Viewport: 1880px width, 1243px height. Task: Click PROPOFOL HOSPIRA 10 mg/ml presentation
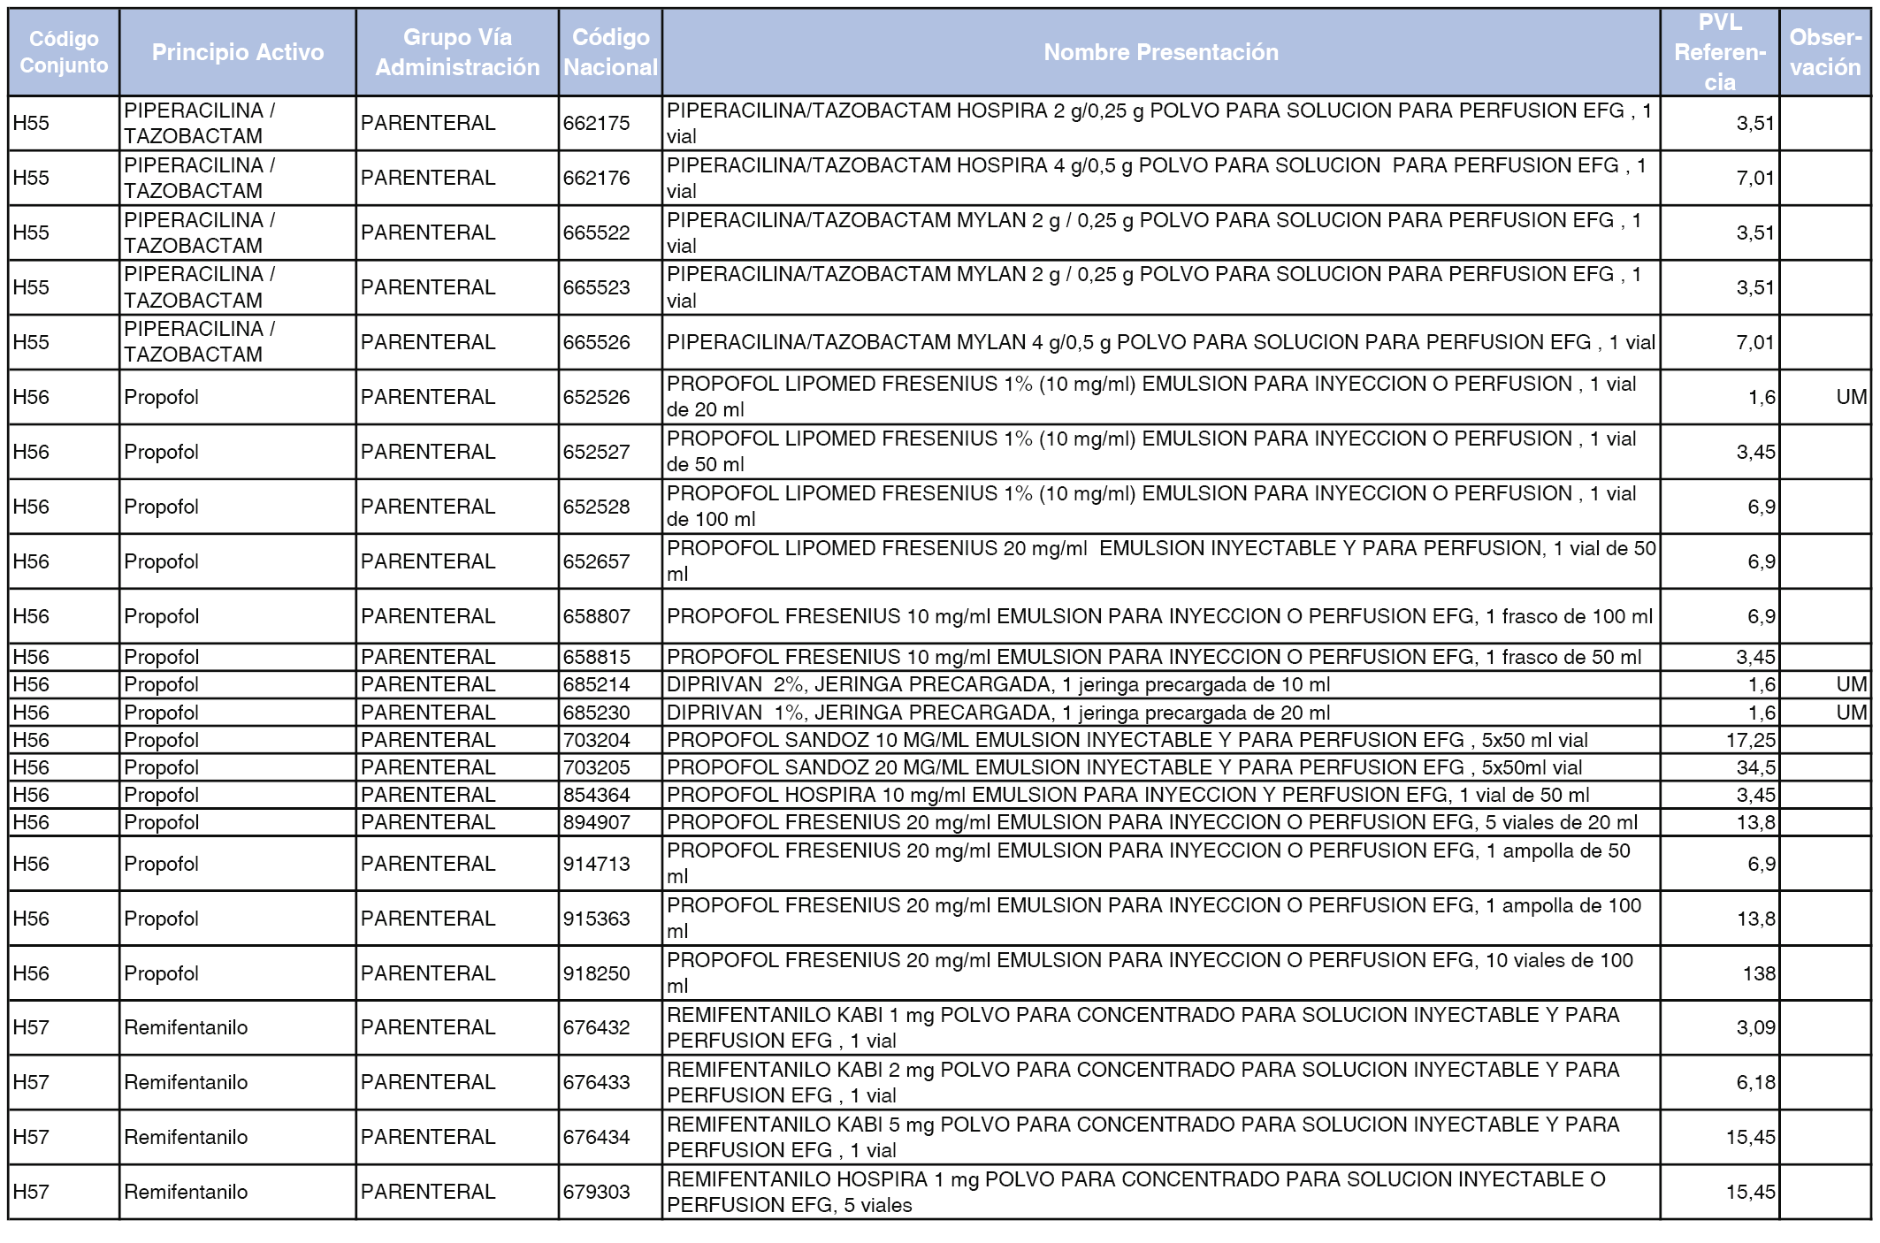click(x=1128, y=795)
